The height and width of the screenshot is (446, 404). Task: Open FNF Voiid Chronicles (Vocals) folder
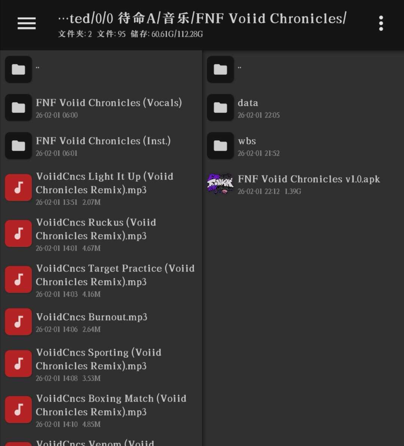point(101,108)
